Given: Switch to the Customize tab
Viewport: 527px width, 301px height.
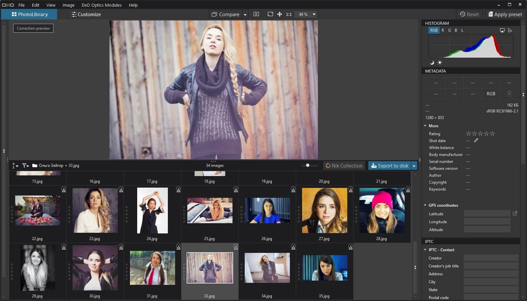Looking at the screenshot, I should (86, 15).
